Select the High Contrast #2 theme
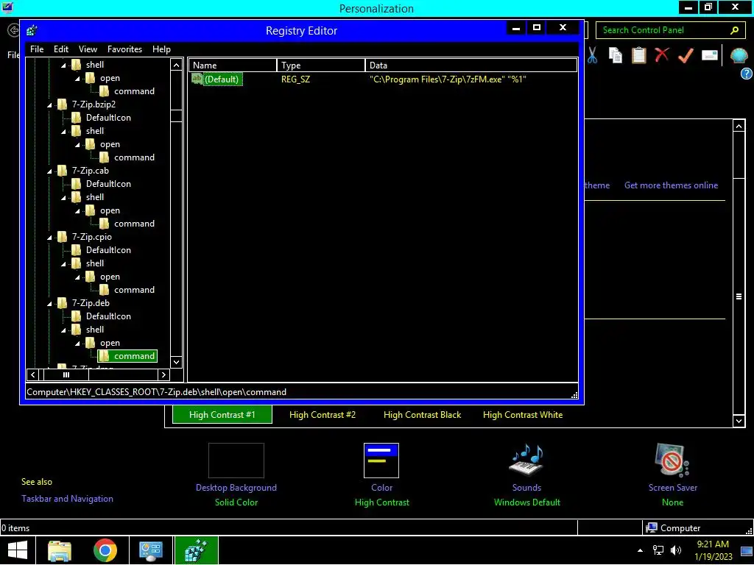 pyautogui.click(x=323, y=415)
